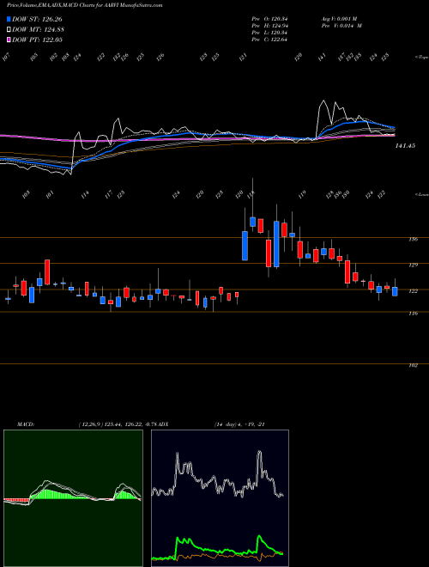The height and width of the screenshot is (567, 429).
Task: Click the 'Pre C: 122.64' close value
Action: coord(269,40)
